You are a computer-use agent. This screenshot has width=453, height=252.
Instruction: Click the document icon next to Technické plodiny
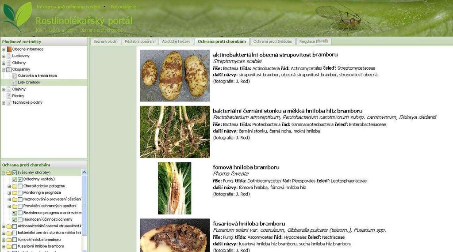point(9,103)
